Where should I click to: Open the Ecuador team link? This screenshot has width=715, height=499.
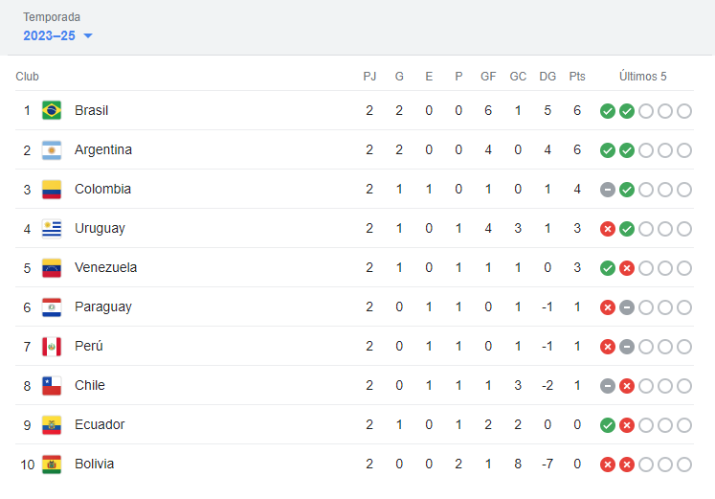[x=100, y=424]
